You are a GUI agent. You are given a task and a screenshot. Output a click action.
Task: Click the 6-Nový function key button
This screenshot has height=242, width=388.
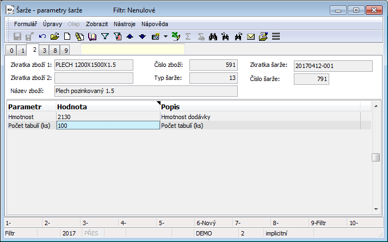[213, 223]
